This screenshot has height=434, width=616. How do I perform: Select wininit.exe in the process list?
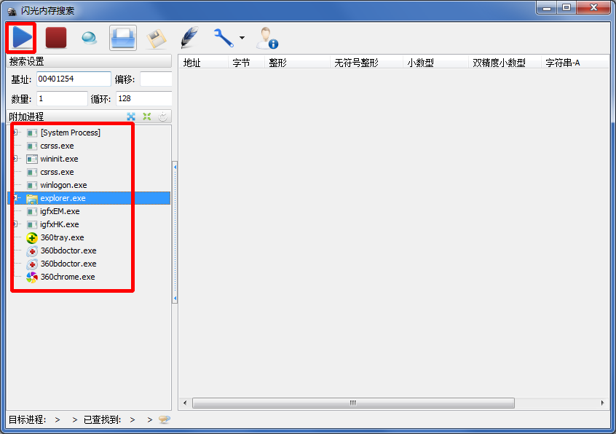[59, 159]
